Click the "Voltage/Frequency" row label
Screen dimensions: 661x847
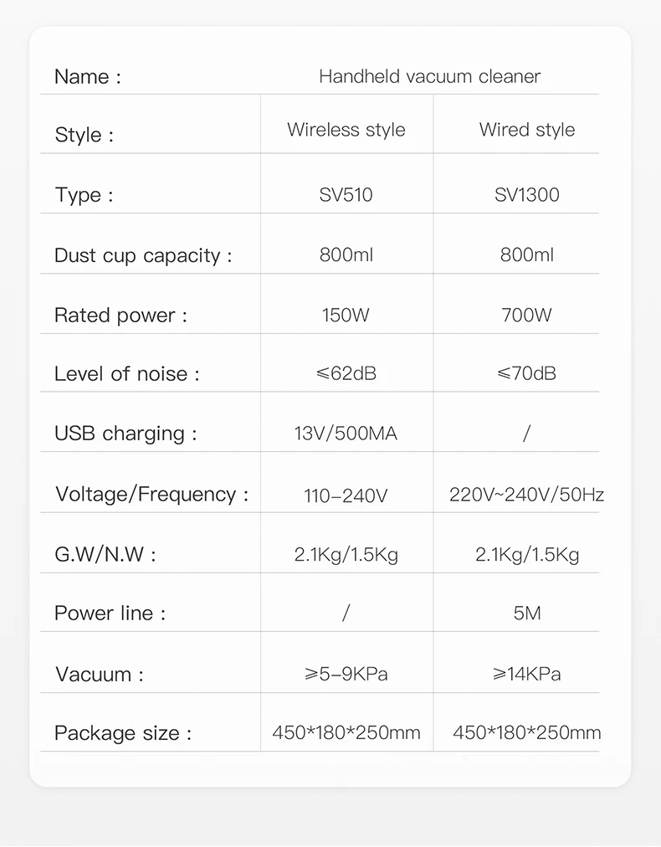pos(151,494)
